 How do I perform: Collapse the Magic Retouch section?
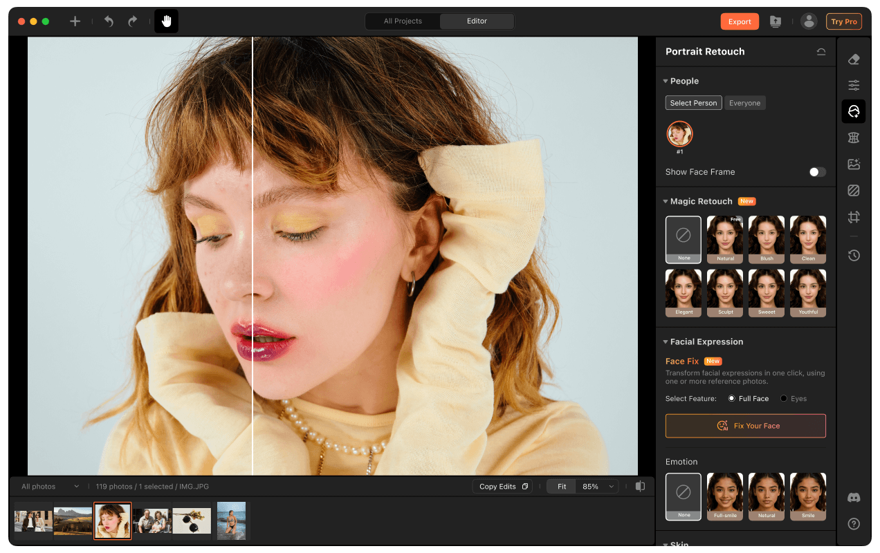tap(666, 202)
